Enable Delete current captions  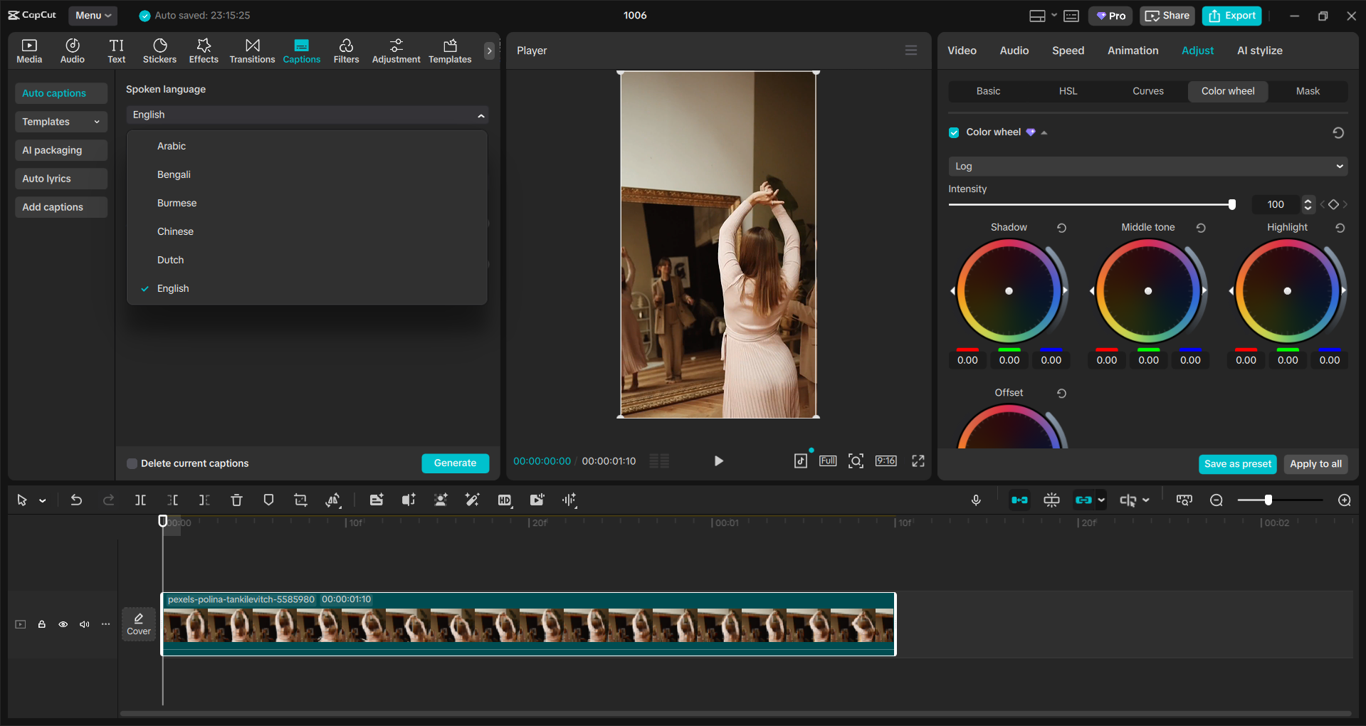click(x=132, y=463)
